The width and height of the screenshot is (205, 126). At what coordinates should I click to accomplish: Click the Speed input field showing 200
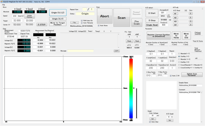tap(15, 16)
